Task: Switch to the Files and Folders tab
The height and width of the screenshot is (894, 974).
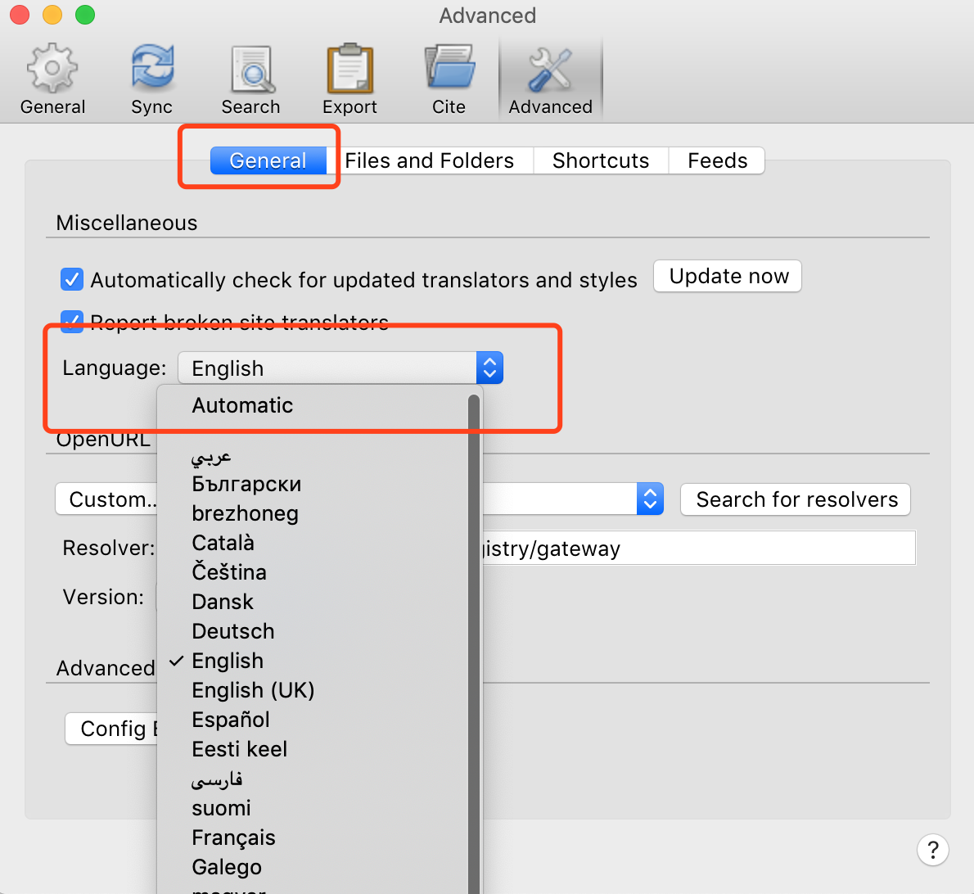Action: tap(429, 161)
